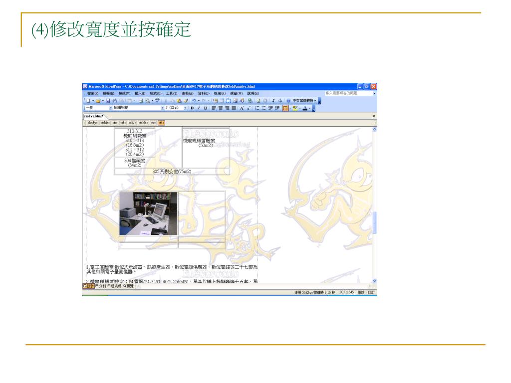Click the Spelling check icon
Screen dimensions: 511x383
tap(157, 101)
